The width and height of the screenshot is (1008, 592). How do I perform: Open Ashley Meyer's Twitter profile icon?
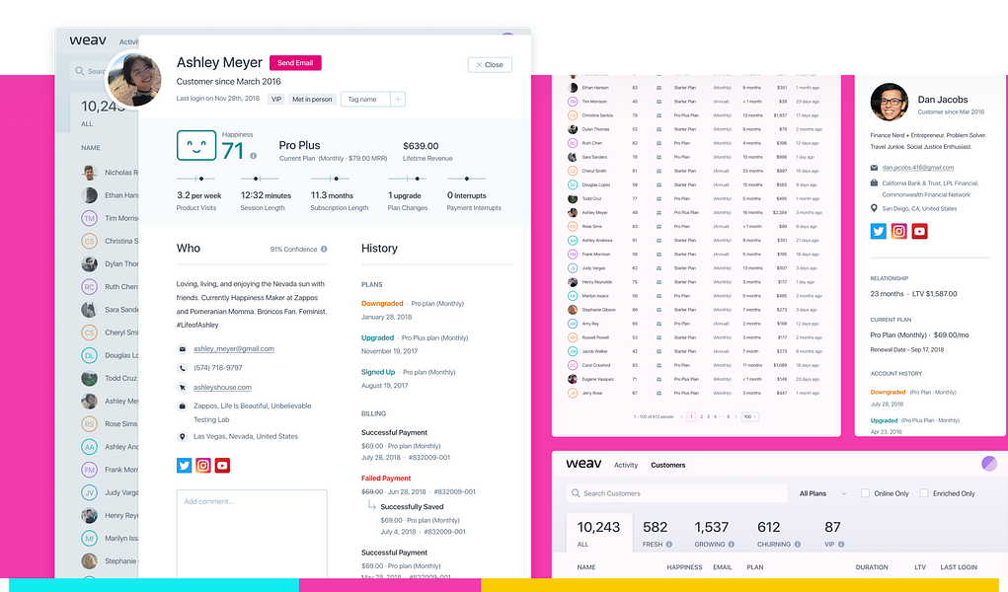[184, 466]
